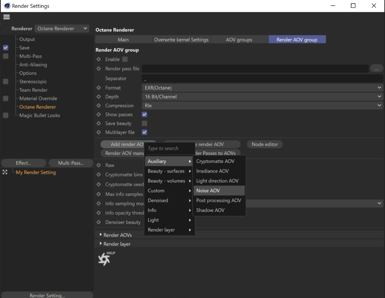This screenshot has width=385, height=298.
Task: Enable the Stereoscopic checkbox
Action: coord(5,81)
